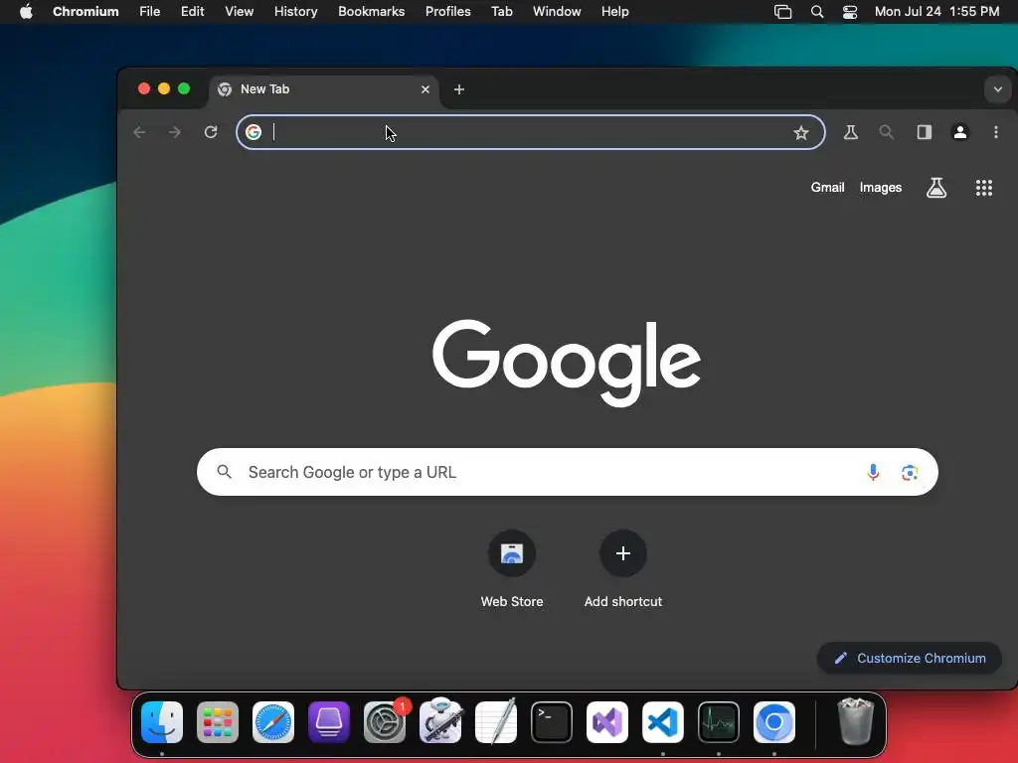Open Terminal from the dock

coord(552,722)
